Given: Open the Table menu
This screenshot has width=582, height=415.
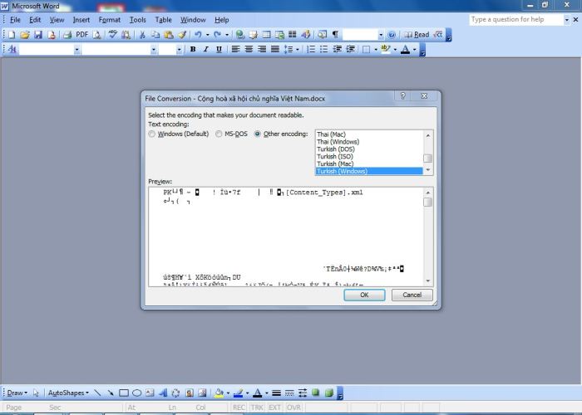Looking at the screenshot, I should click(x=163, y=20).
